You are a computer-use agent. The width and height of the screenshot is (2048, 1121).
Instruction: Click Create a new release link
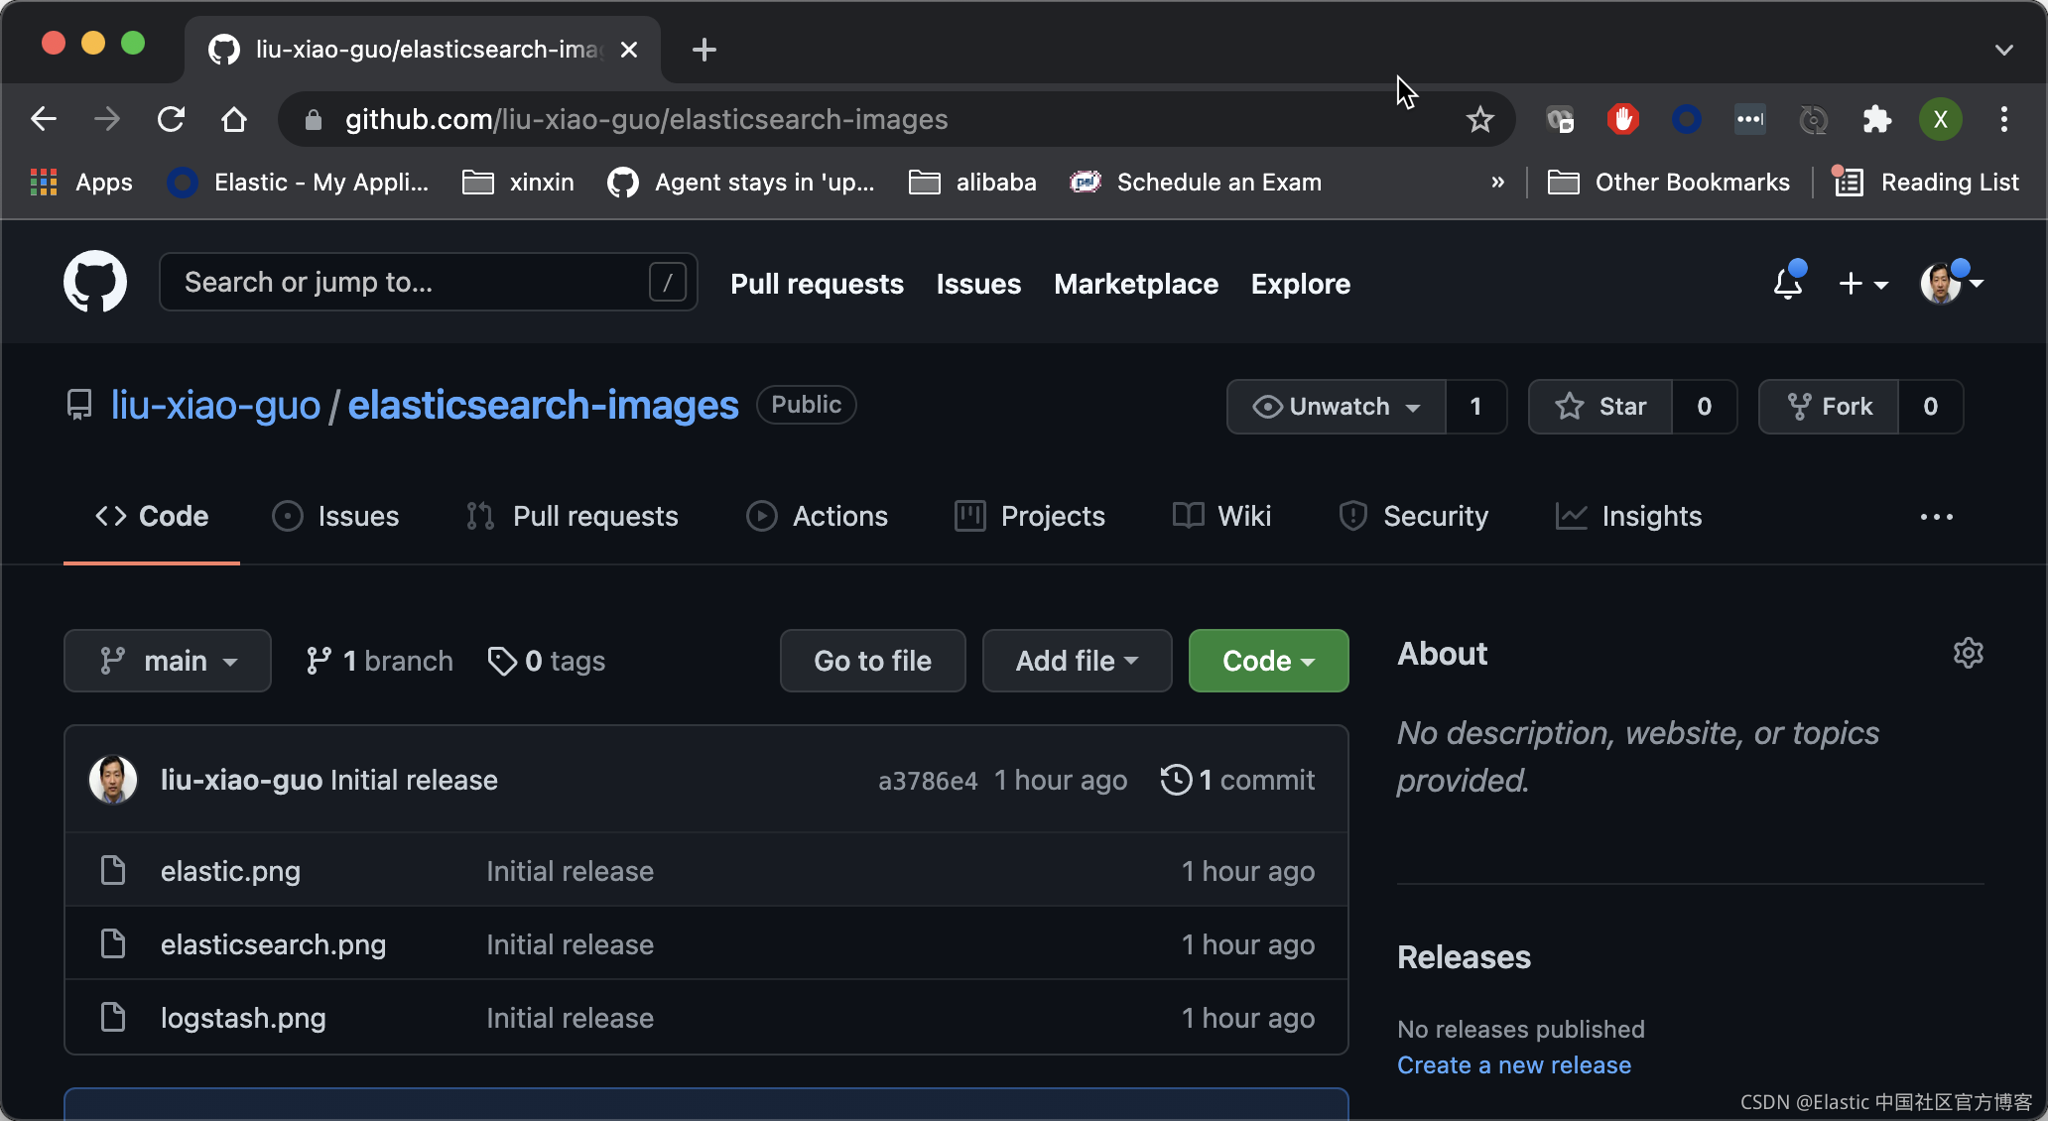pyautogui.click(x=1513, y=1064)
